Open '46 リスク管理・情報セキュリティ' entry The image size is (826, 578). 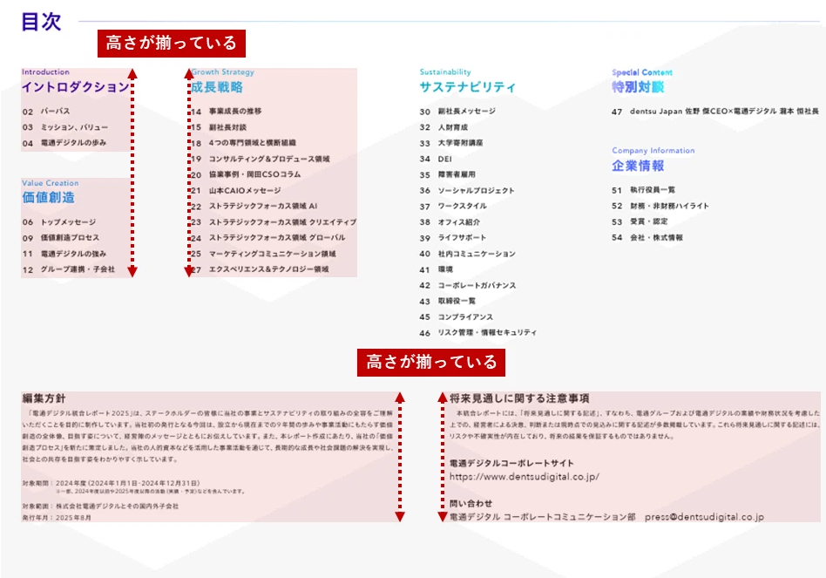(x=478, y=333)
